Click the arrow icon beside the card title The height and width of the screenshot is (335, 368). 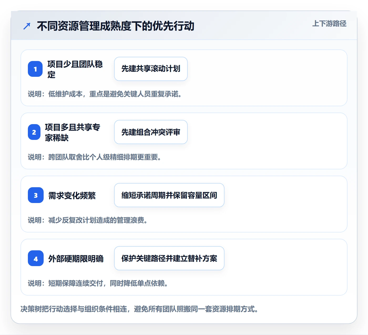27,26
